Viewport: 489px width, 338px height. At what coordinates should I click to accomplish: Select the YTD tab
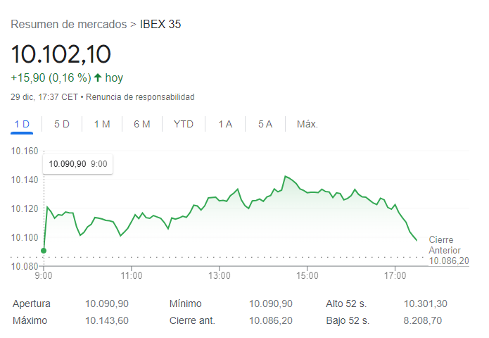pos(184,124)
